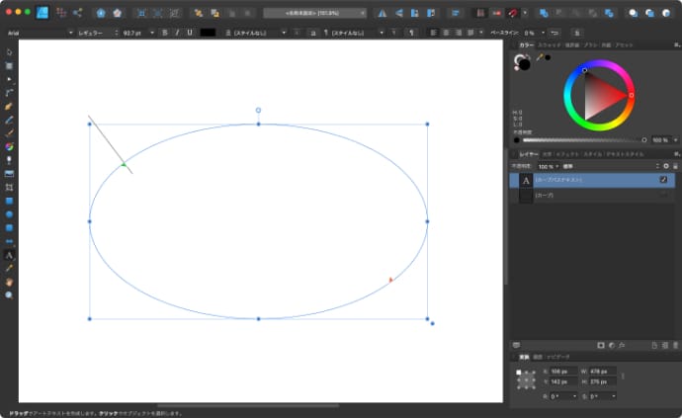Click the share icon in top toolbar
Screen dimensions: 682x418
click(x=77, y=13)
